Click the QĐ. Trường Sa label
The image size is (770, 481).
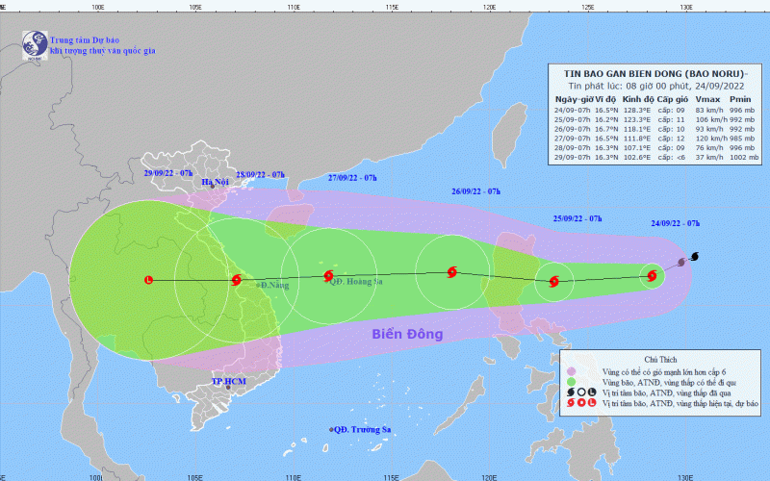pos(364,429)
